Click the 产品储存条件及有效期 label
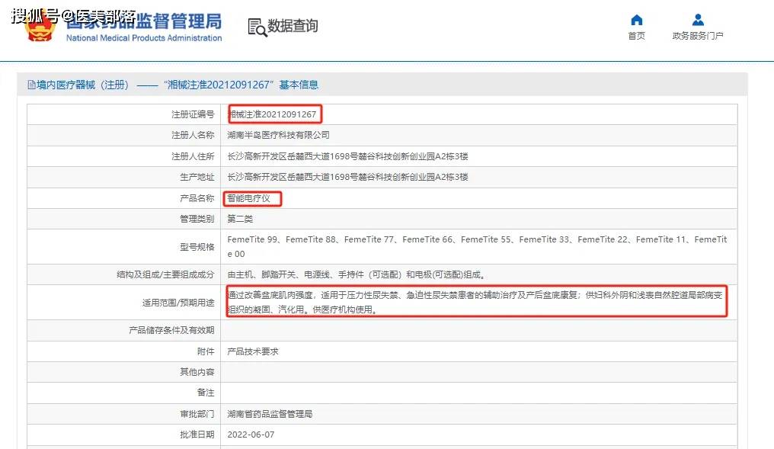This screenshot has width=774, height=449. [x=171, y=330]
